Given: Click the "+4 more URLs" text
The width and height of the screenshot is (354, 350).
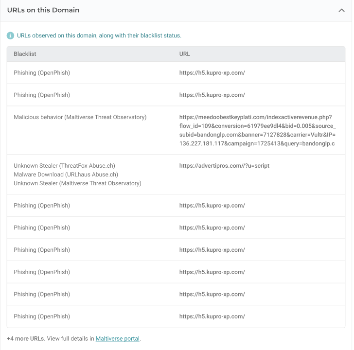Looking at the screenshot, I should tap(26, 338).
